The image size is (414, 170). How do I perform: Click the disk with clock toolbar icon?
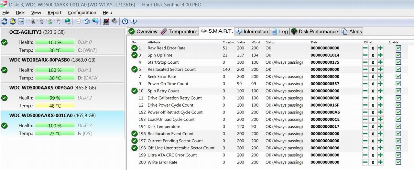(x=40, y=21)
